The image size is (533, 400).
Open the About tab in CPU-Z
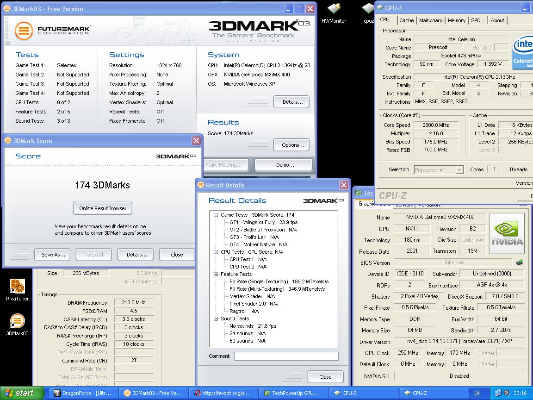click(x=497, y=20)
